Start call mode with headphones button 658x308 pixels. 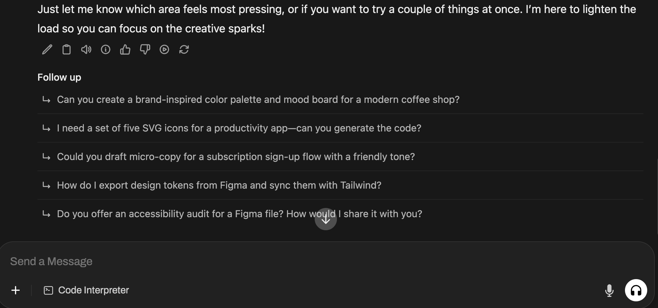[x=636, y=290]
